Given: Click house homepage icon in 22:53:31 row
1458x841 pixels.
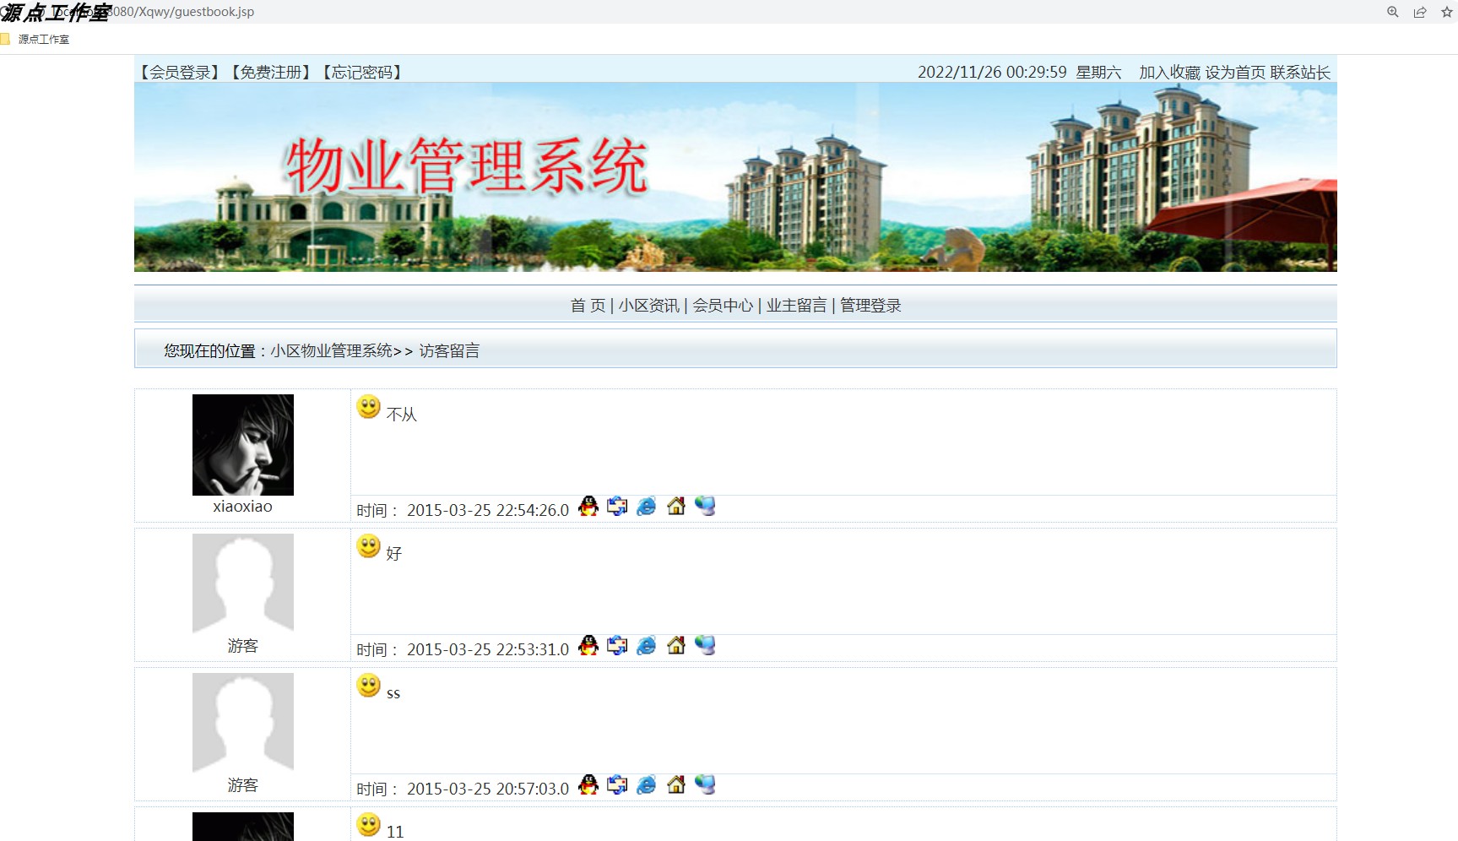Looking at the screenshot, I should click(676, 646).
